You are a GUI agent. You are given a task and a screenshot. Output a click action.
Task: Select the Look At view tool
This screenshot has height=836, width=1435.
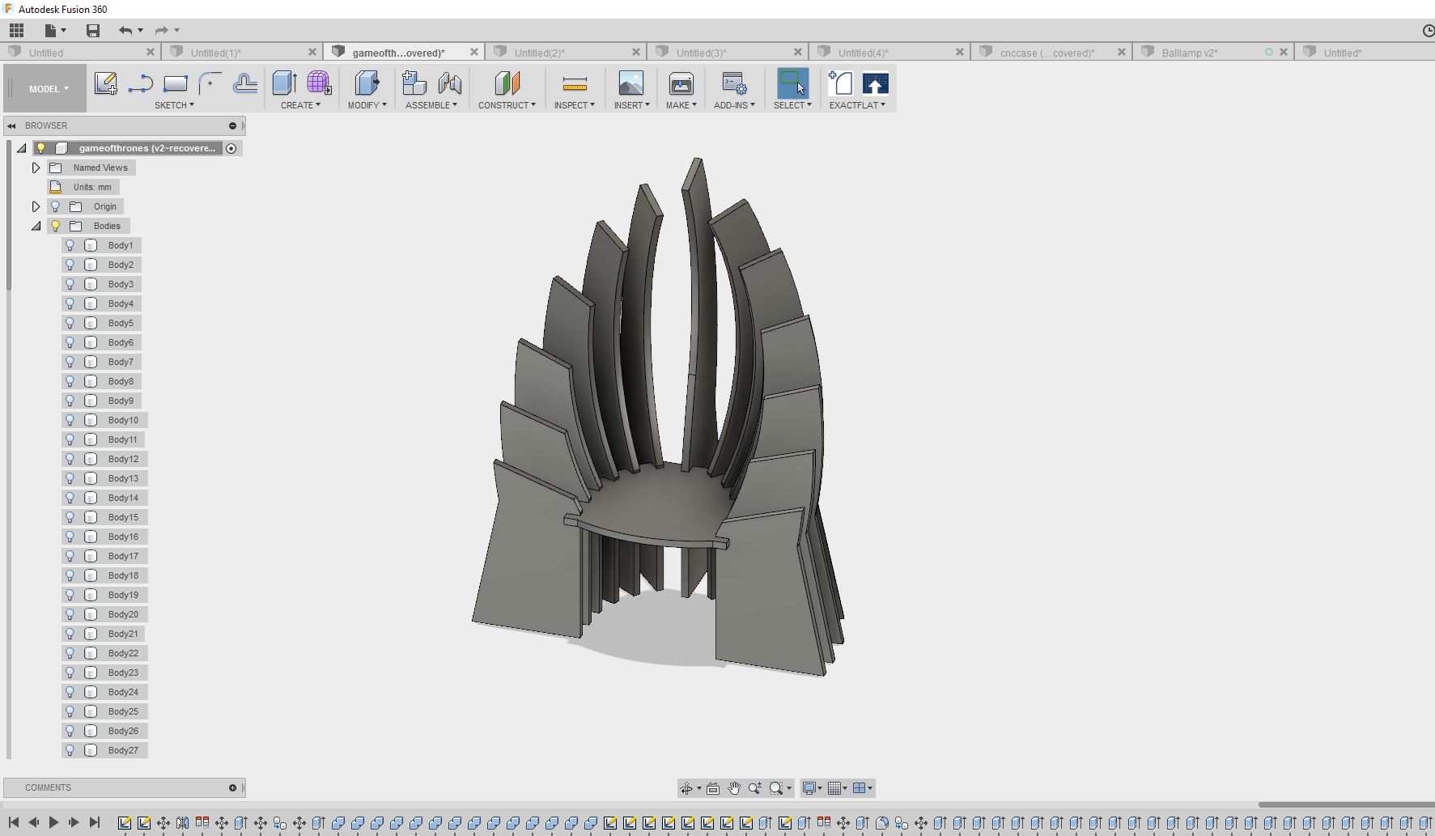point(713,788)
